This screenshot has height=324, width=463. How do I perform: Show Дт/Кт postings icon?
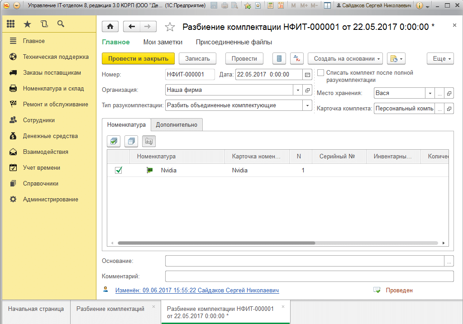point(297,58)
